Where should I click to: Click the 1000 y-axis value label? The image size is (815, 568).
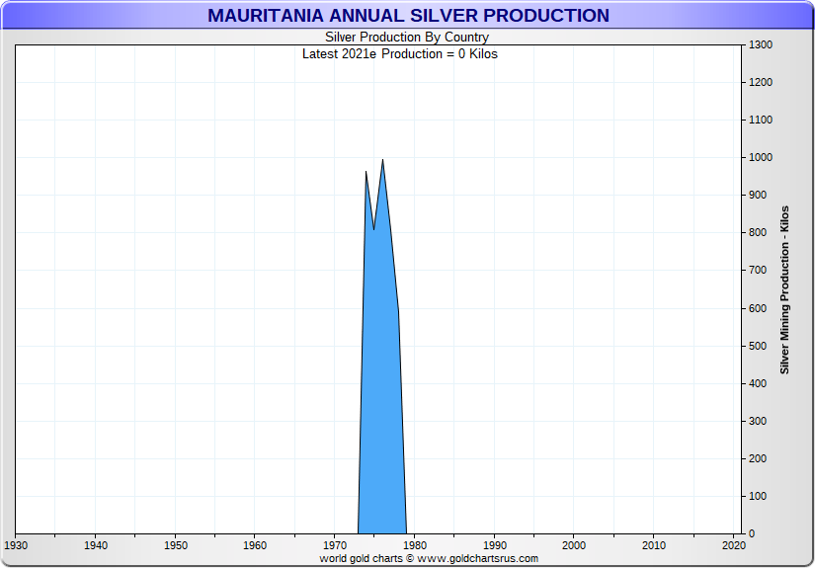click(x=760, y=158)
